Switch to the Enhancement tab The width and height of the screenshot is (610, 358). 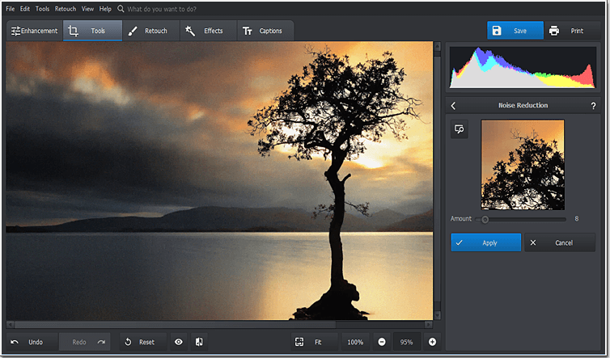[34, 31]
